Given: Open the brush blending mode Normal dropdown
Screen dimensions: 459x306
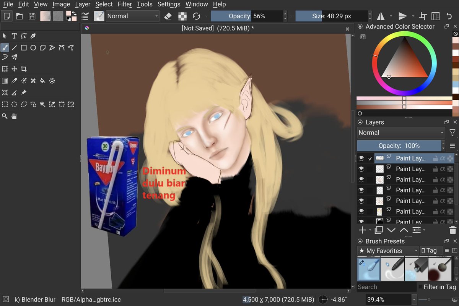Looking at the screenshot, I should pos(132,16).
